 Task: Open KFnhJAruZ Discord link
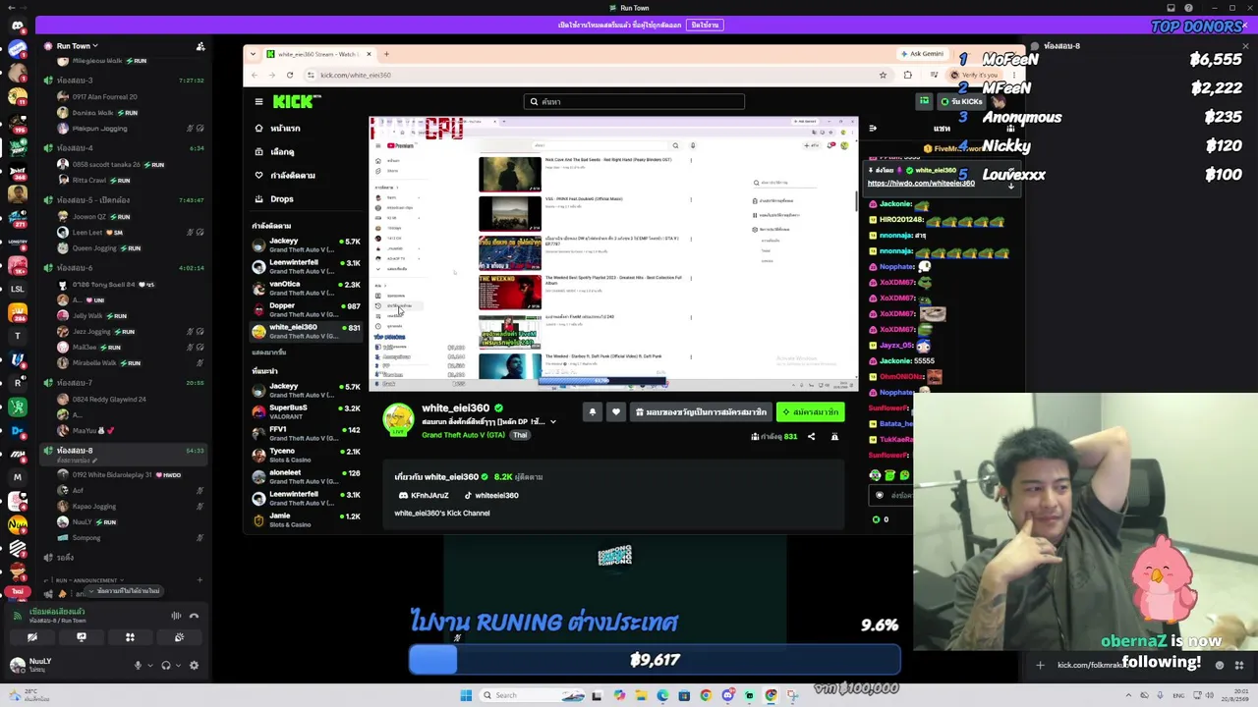(x=423, y=496)
